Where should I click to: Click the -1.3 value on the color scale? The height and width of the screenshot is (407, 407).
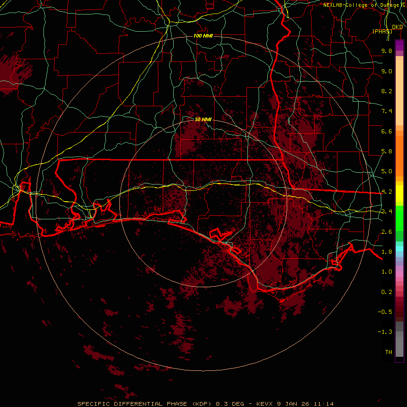pos(385,332)
